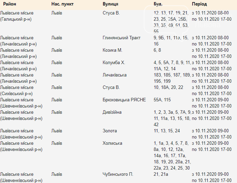The height and width of the screenshot is (183, 237).
Task: Select the Золота street cell
Action: tap(110, 131)
